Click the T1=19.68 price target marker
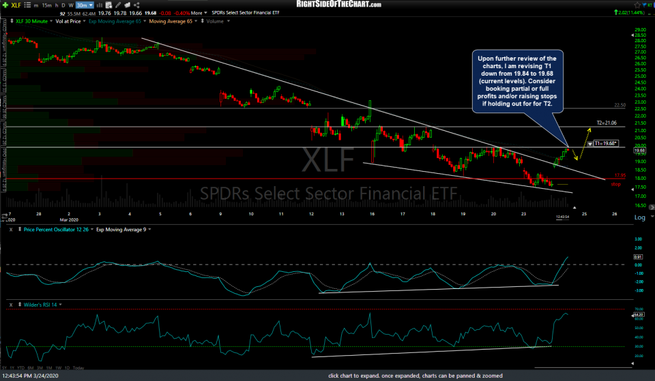 point(605,144)
